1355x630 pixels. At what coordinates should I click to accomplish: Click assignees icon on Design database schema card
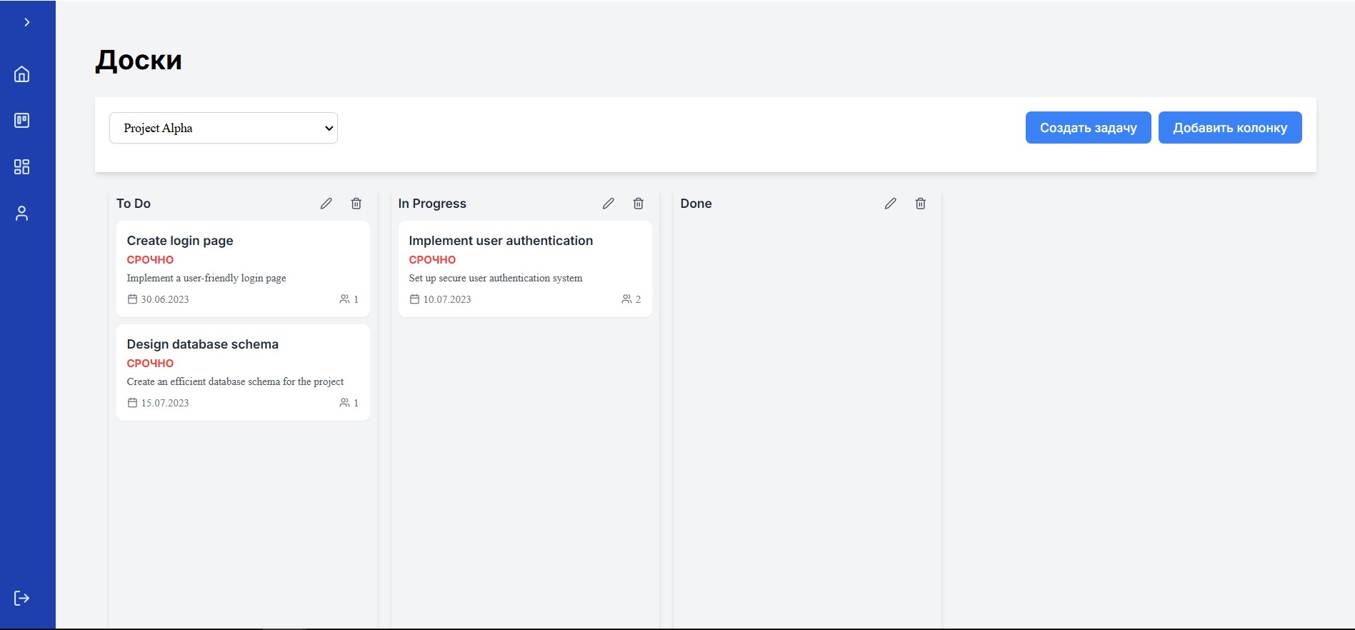point(344,403)
